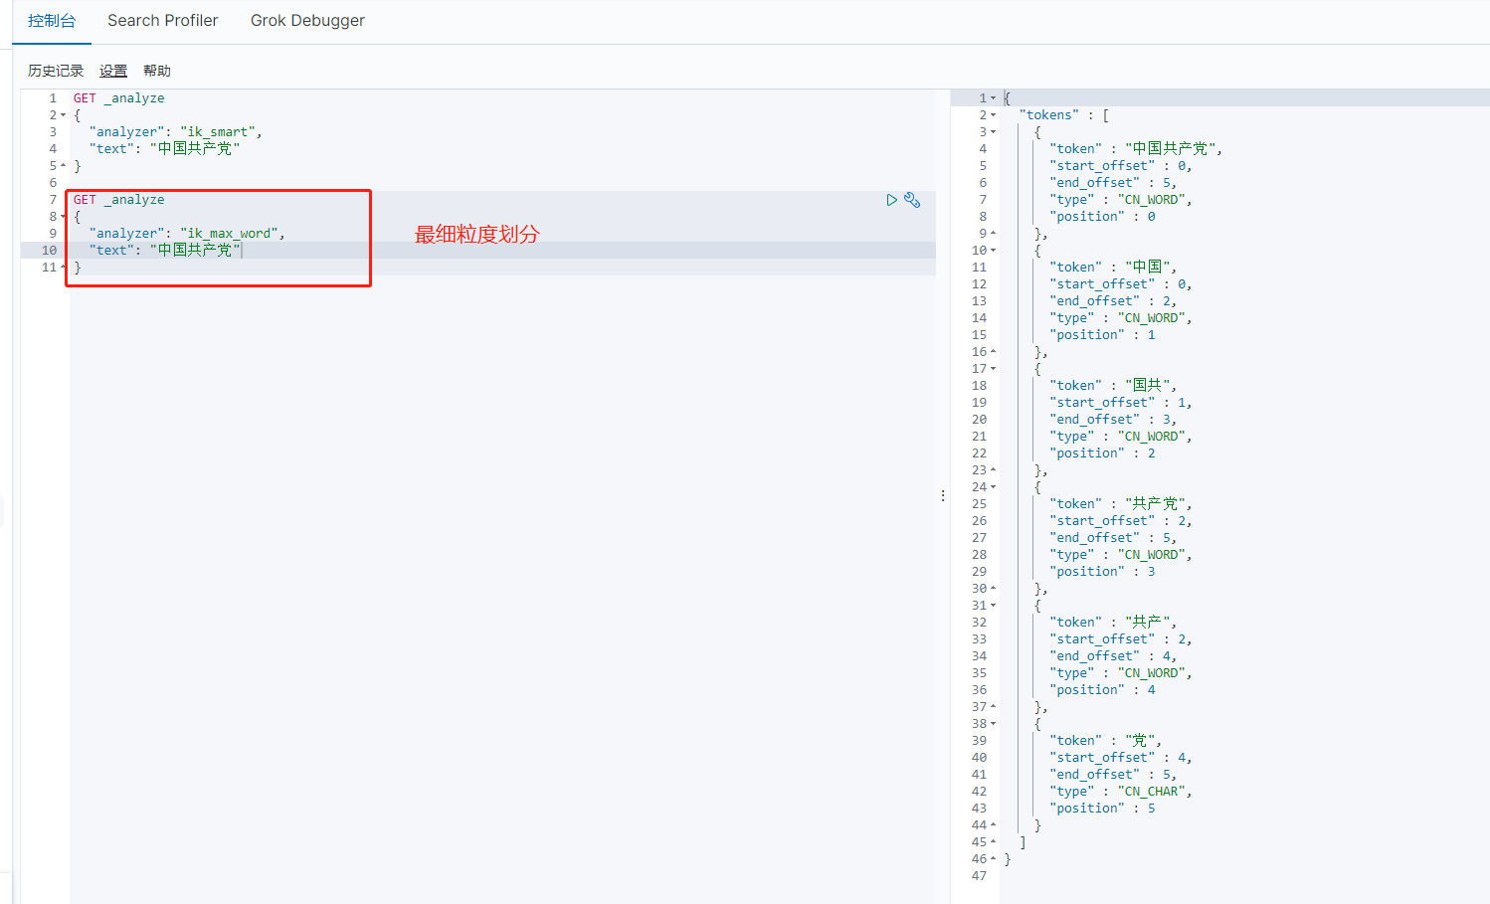
Task: Fold token object starting at response line 17
Action: (993, 369)
